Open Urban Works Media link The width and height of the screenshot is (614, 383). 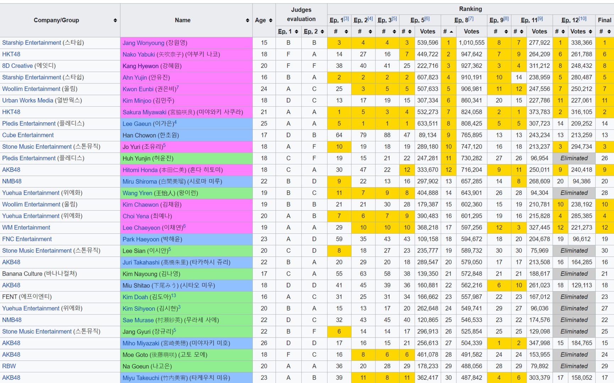tap(28, 100)
